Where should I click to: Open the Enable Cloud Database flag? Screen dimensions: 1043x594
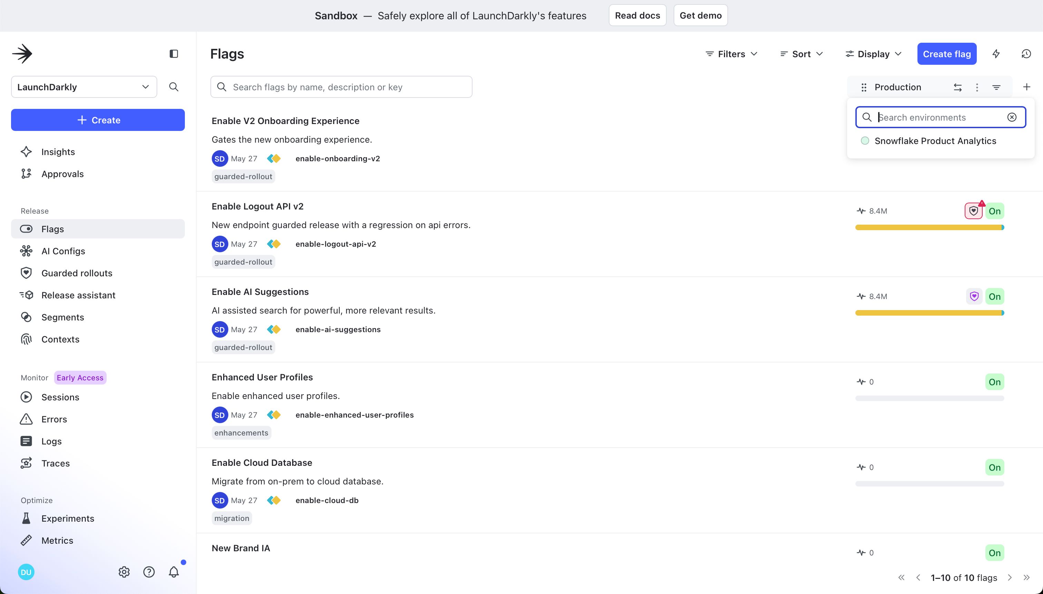[x=262, y=463]
